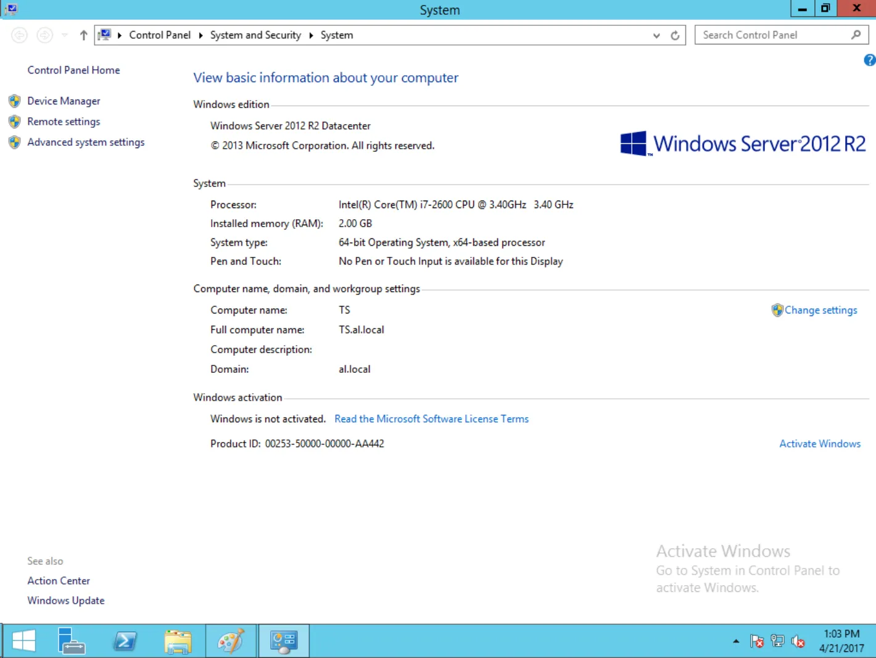This screenshot has height=658, width=876.
Task: Go to Control Panel Home
Action: point(73,70)
